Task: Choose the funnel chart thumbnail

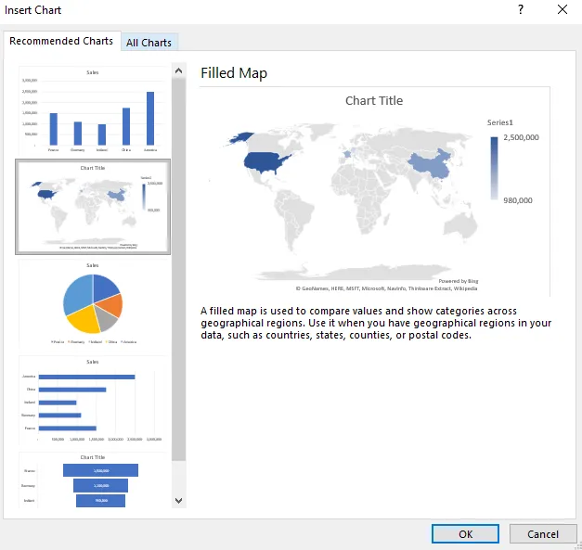Action: point(93,480)
